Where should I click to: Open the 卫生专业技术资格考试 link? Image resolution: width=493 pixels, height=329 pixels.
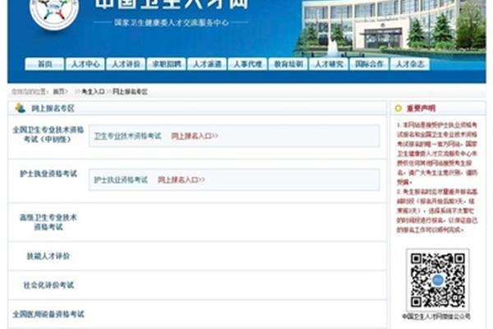pyautogui.click(x=127, y=136)
